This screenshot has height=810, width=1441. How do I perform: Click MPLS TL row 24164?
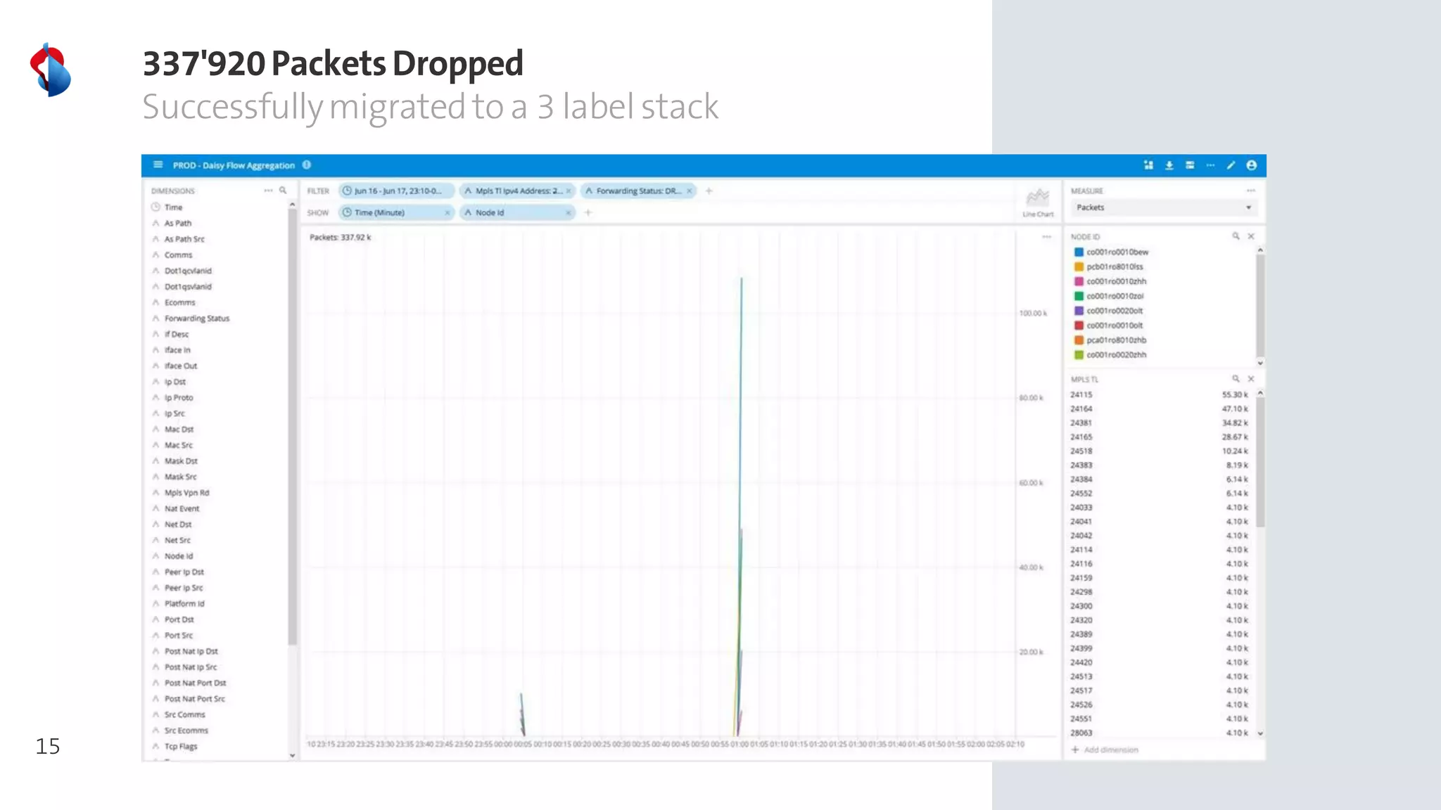pos(1159,409)
